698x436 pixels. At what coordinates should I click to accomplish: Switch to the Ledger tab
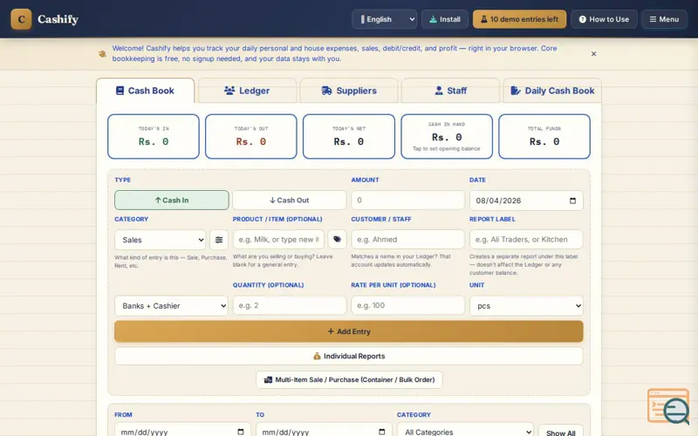point(247,91)
